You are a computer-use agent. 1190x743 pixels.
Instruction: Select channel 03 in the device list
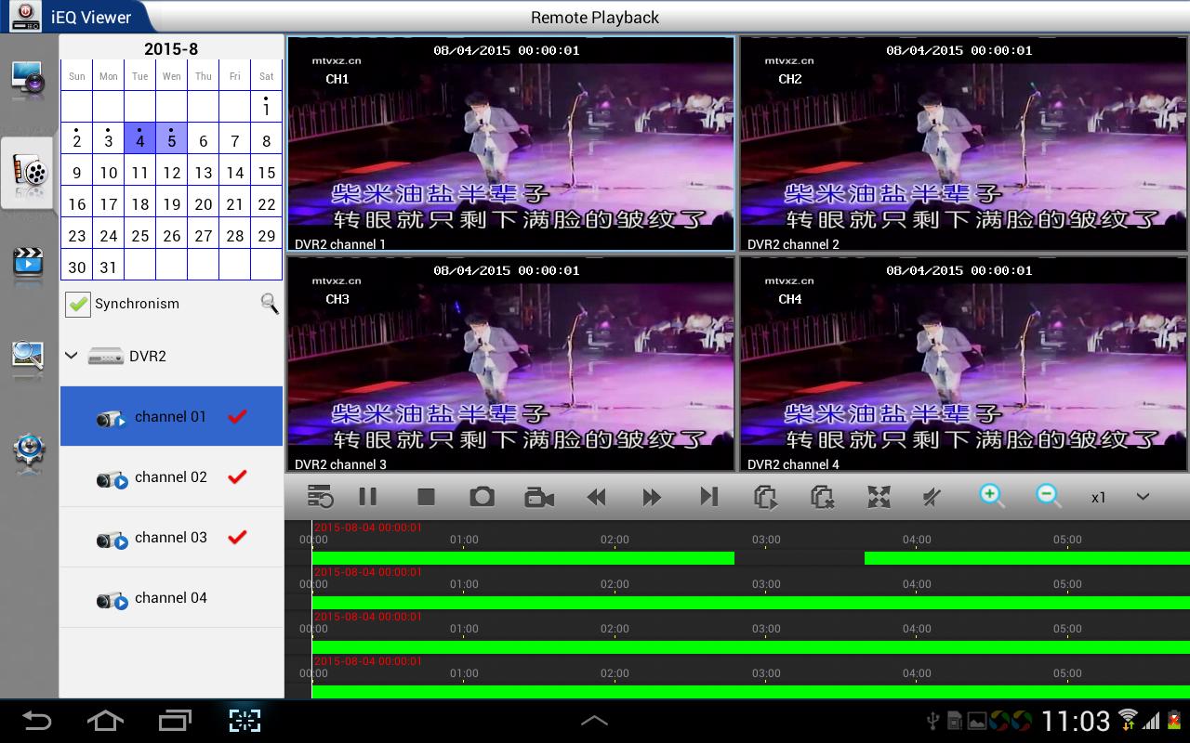(171, 537)
